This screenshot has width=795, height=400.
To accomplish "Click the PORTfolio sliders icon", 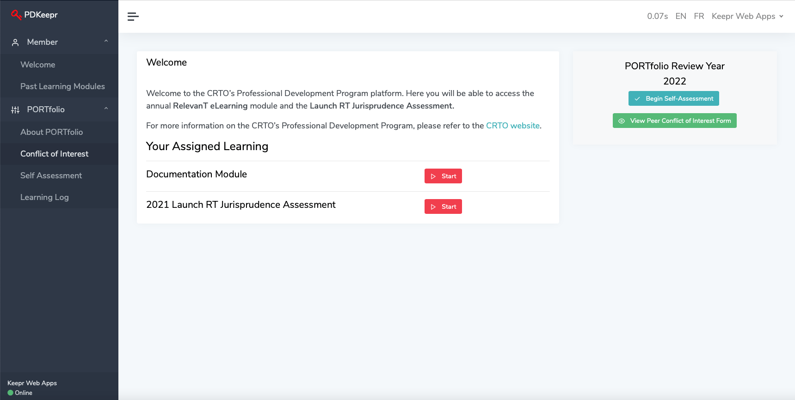I will point(15,110).
